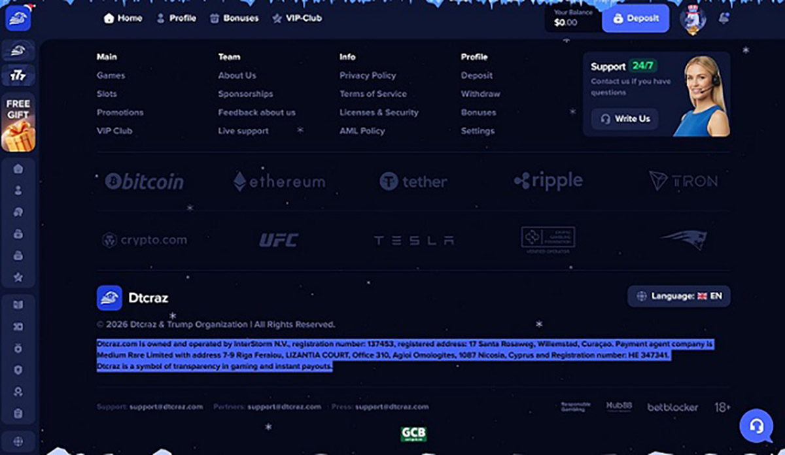This screenshot has width=785, height=455.
Task: Claim the FREE GIFT sidebar banner
Action: [x=18, y=122]
